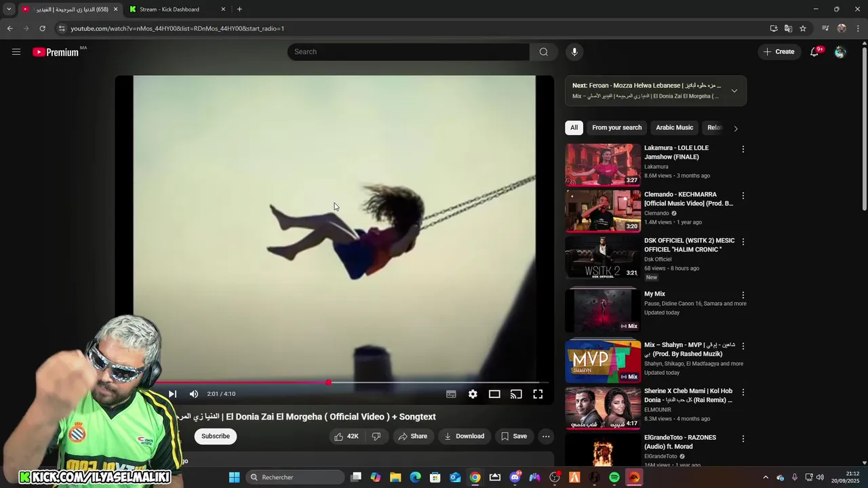
Task: Like the video with 42K likes
Action: (347, 436)
